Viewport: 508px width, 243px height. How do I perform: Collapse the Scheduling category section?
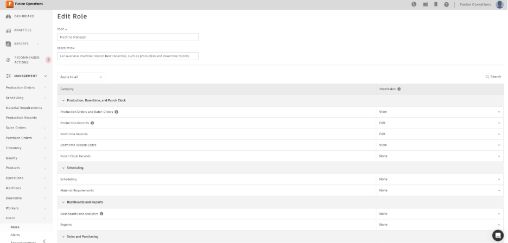(63, 168)
